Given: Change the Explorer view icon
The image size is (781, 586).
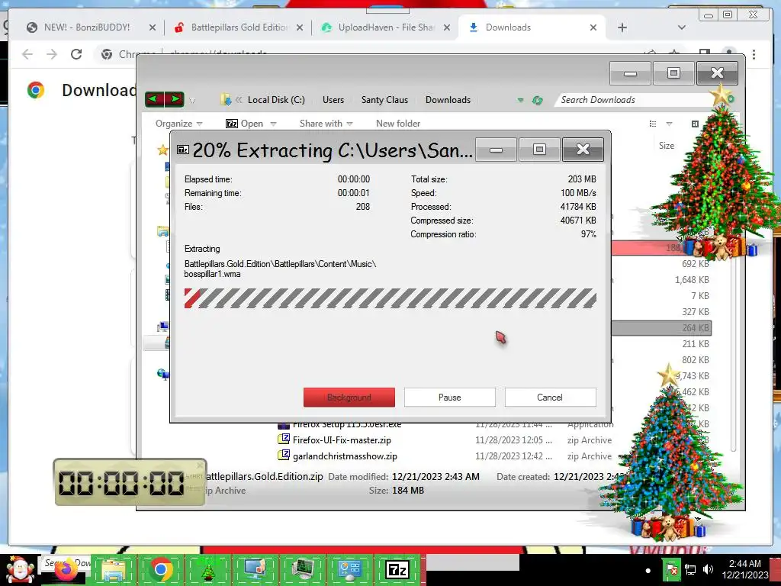Looking at the screenshot, I should point(653,124).
